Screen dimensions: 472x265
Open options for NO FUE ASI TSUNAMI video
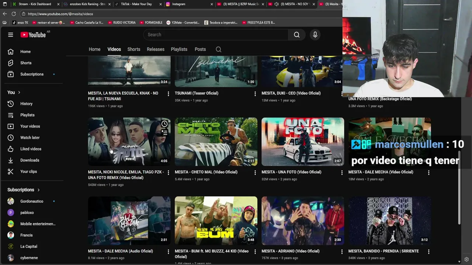[x=168, y=94]
